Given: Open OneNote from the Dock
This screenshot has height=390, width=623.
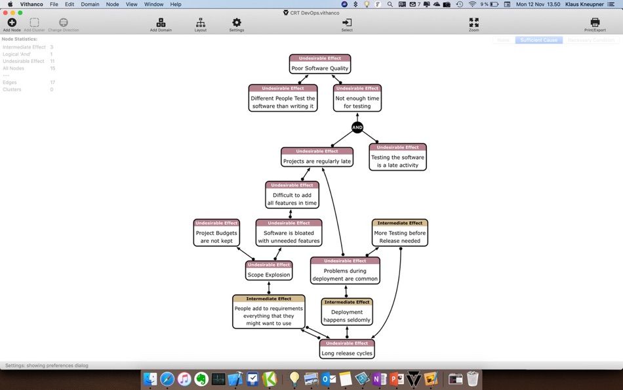Looking at the screenshot, I should coord(379,379).
